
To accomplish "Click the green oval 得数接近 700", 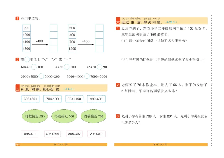I will 94,116.
